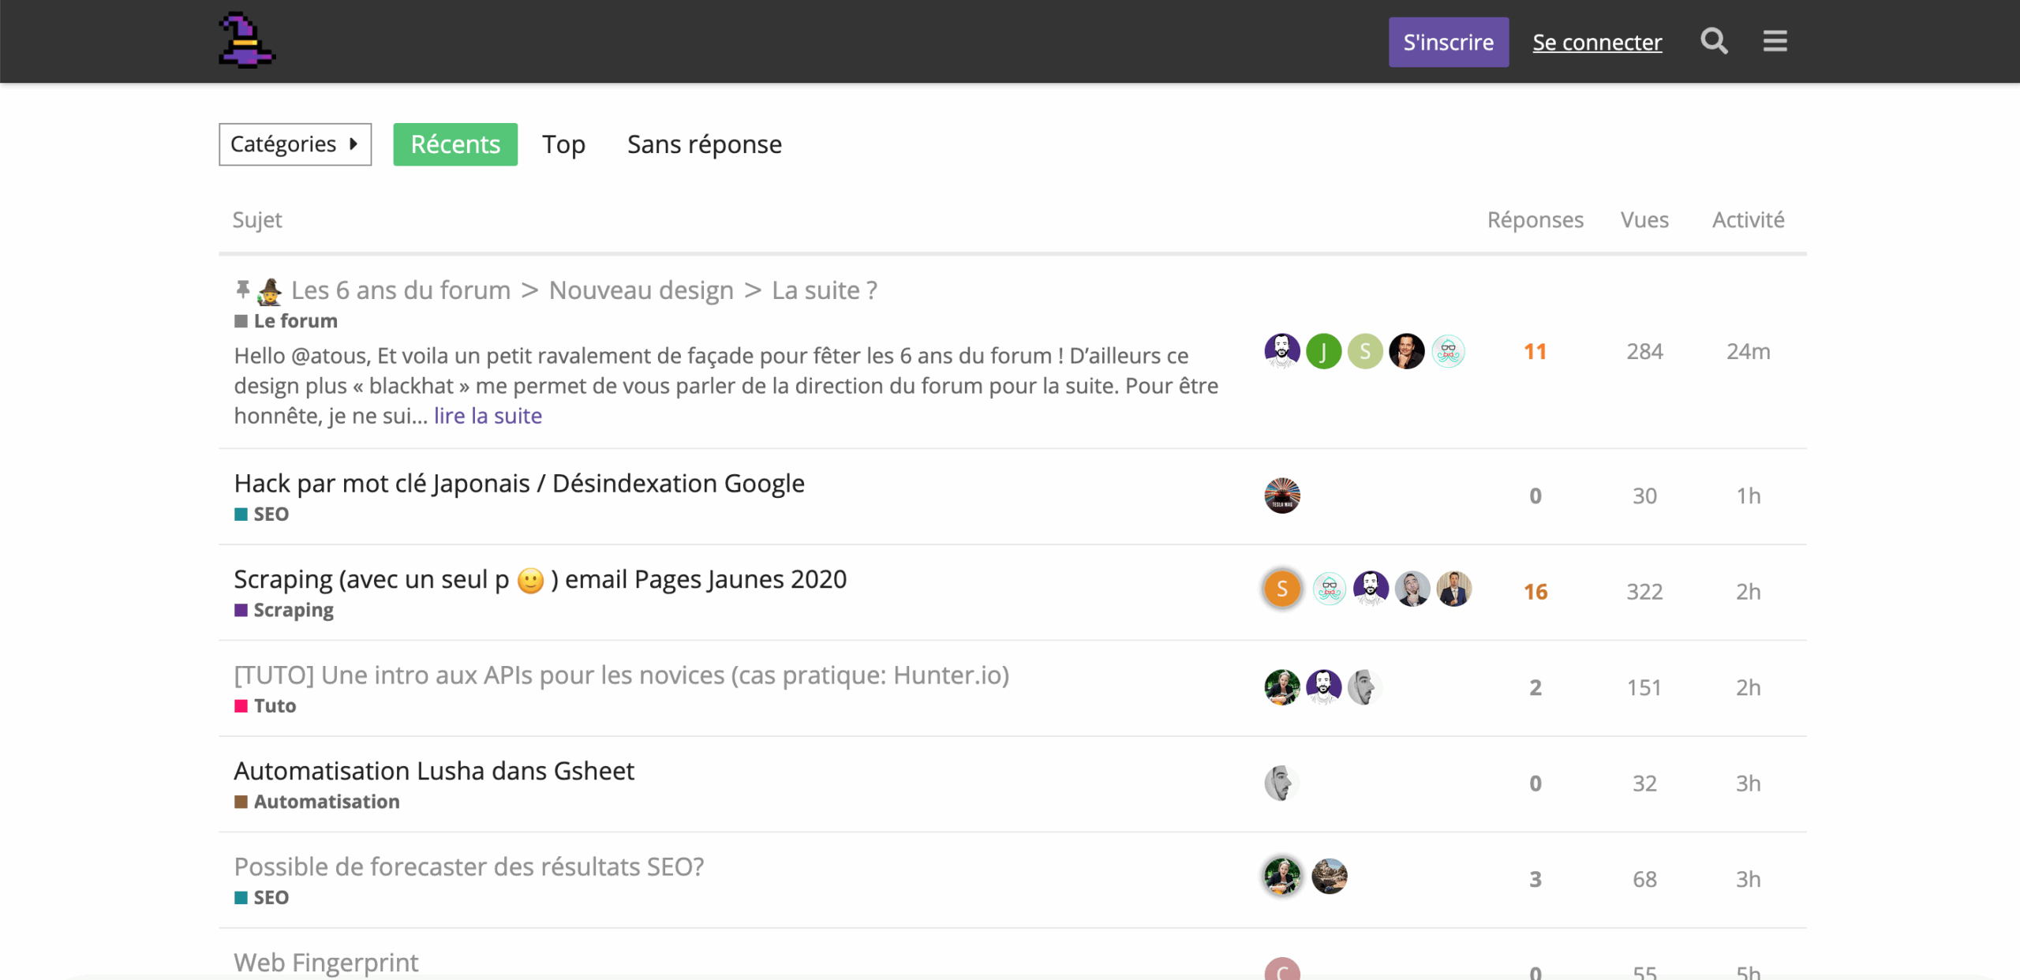
Task: Open the Scraping category tag
Action: point(284,610)
